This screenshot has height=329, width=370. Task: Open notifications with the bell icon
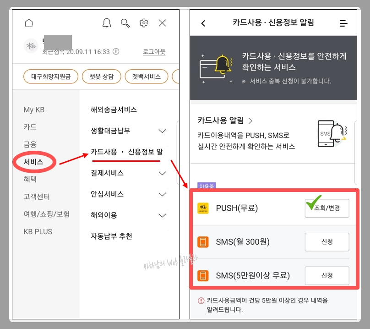[107, 23]
